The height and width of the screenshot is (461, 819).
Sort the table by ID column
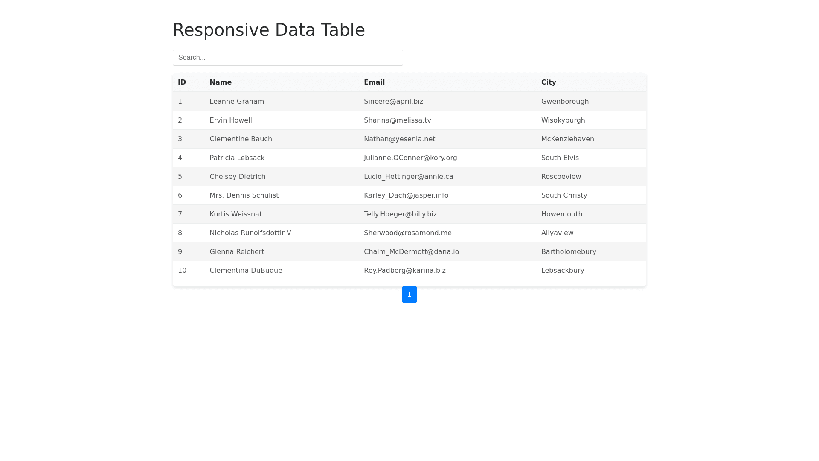point(182,82)
